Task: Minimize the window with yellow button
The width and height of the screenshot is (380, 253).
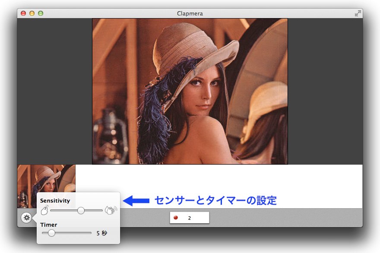Action: coord(32,13)
